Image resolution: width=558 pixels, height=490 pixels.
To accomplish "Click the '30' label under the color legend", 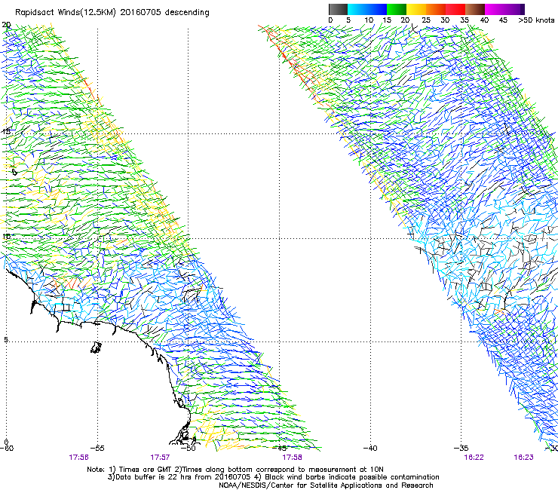I will pyautogui.click(x=445, y=20).
